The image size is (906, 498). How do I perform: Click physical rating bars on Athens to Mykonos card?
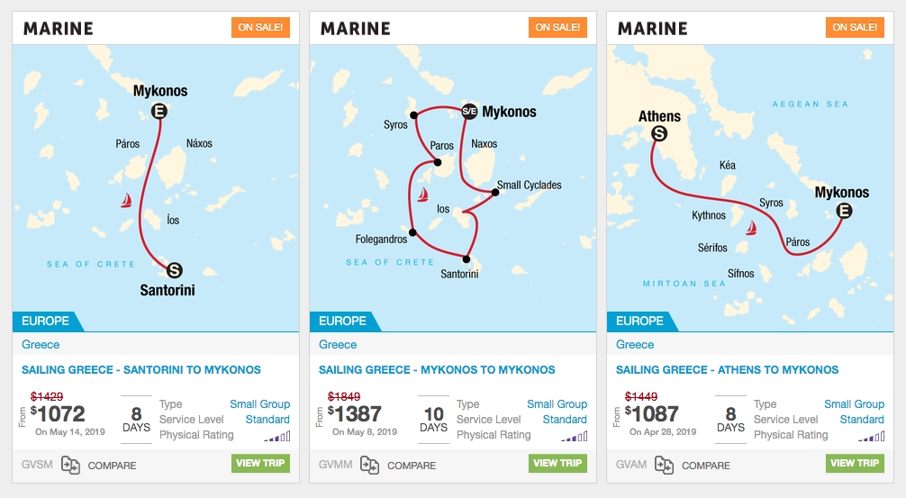coord(872,436)
